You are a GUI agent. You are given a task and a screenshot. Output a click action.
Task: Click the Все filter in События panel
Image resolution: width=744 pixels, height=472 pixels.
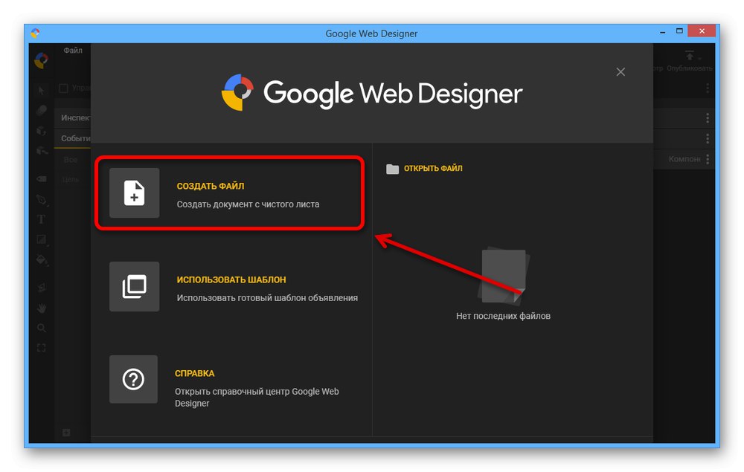coord(70,160)
